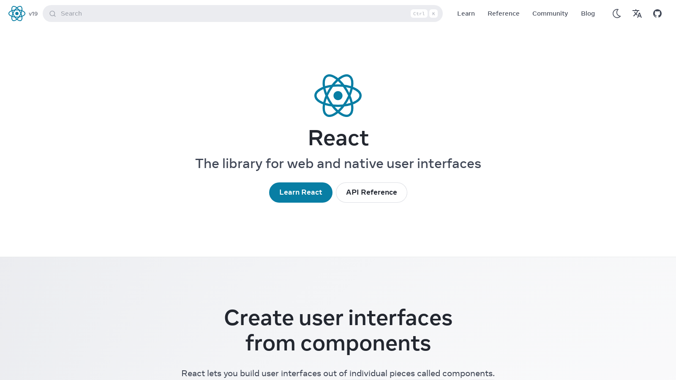Click the Ctrl key shortcut hint
Screen dimensions: 676x380
tap(419, 14)
